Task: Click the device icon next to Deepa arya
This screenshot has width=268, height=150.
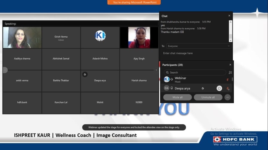Action: (x=172, y=88)
